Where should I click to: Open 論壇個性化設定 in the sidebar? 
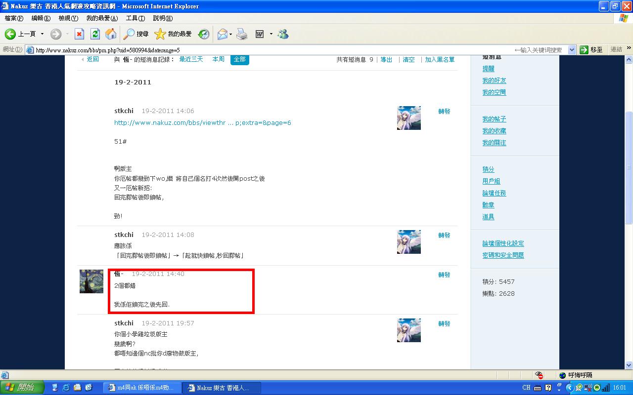[503, 243]
